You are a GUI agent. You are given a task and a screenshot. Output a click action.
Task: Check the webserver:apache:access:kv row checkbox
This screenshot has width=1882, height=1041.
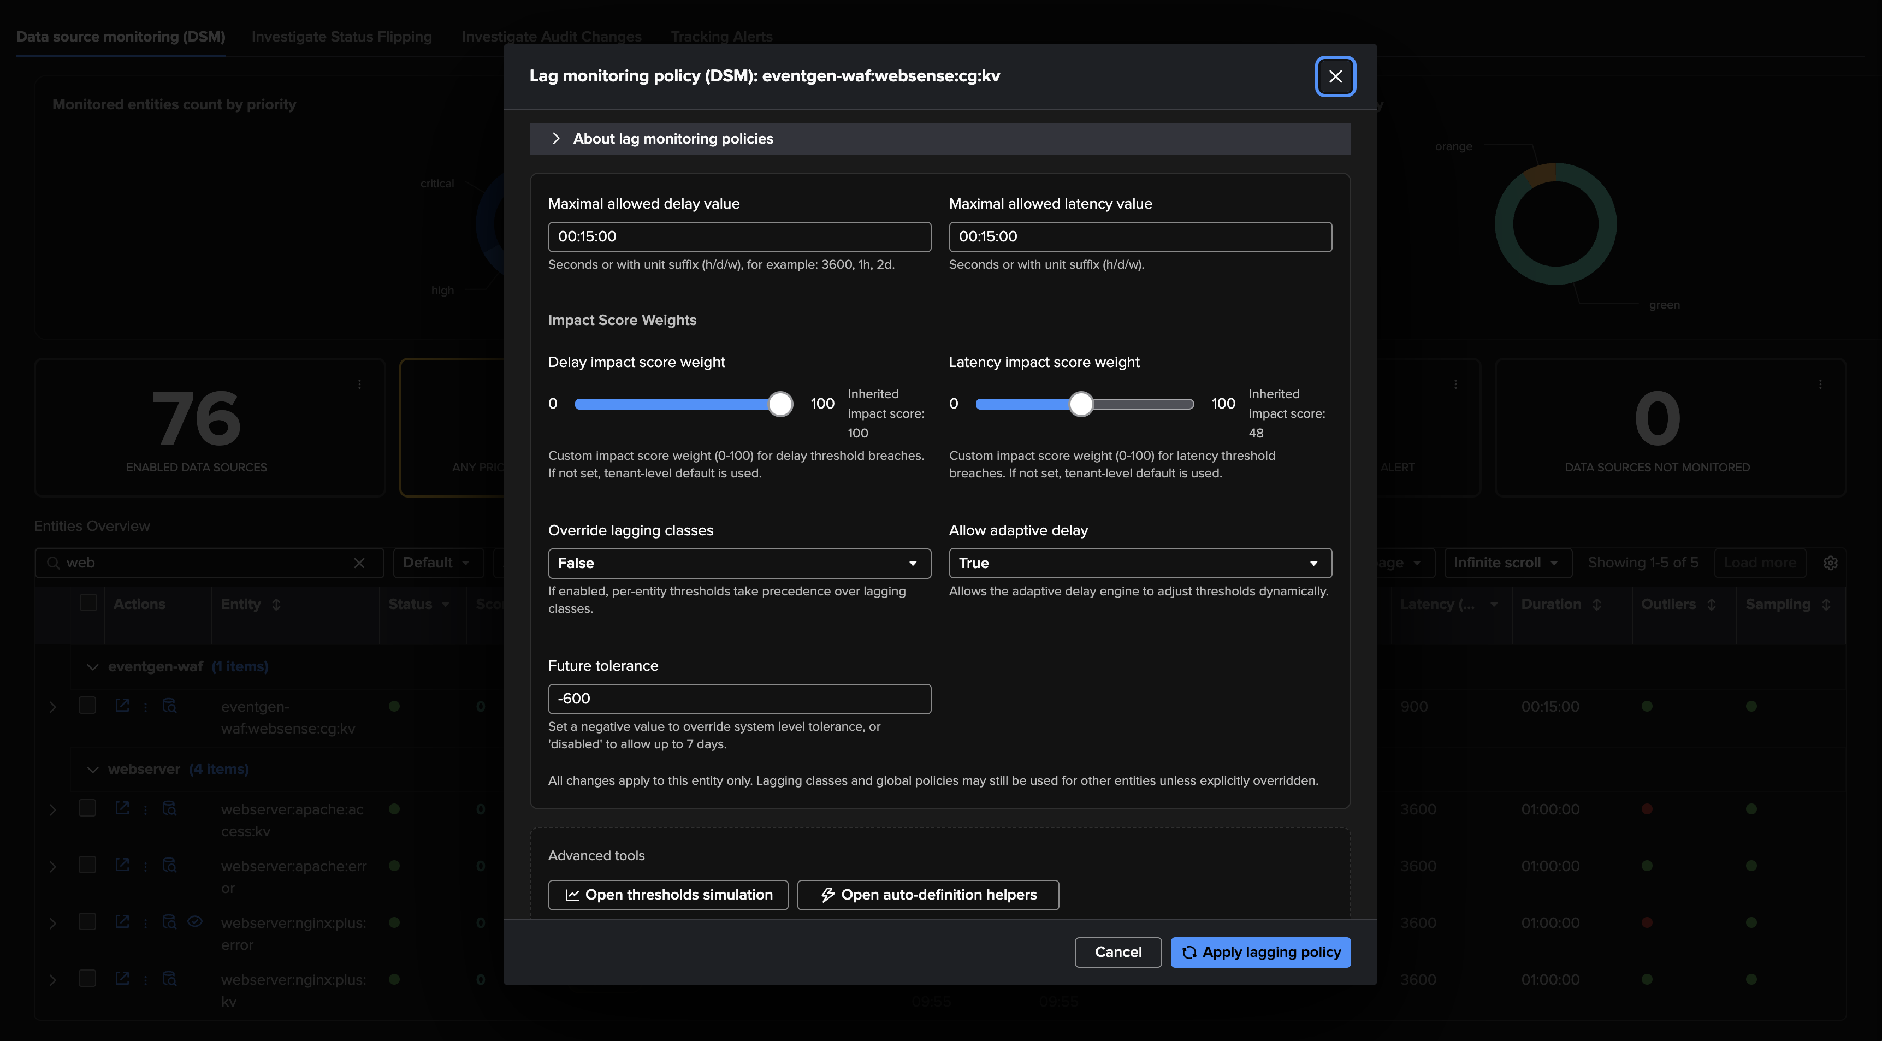88,808
